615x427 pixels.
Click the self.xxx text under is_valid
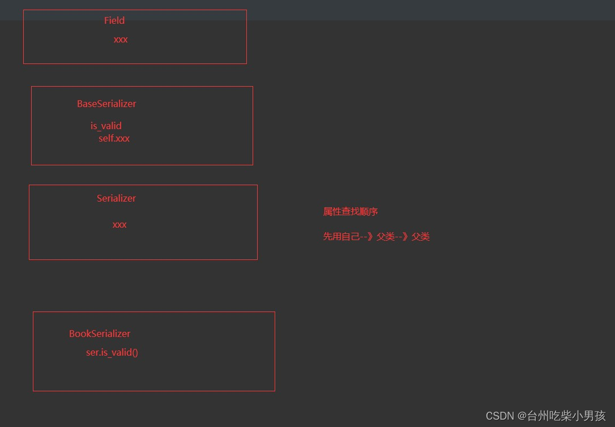tap(114, 138)
